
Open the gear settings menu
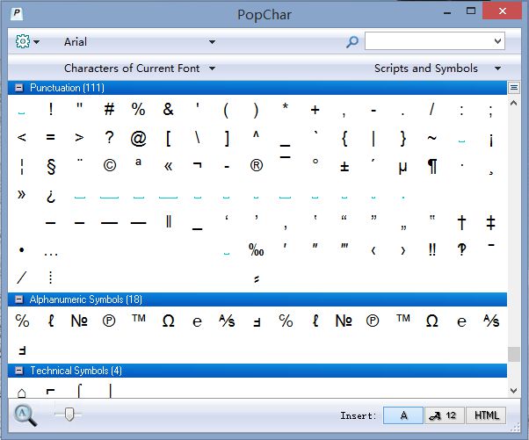pos(22,41)
